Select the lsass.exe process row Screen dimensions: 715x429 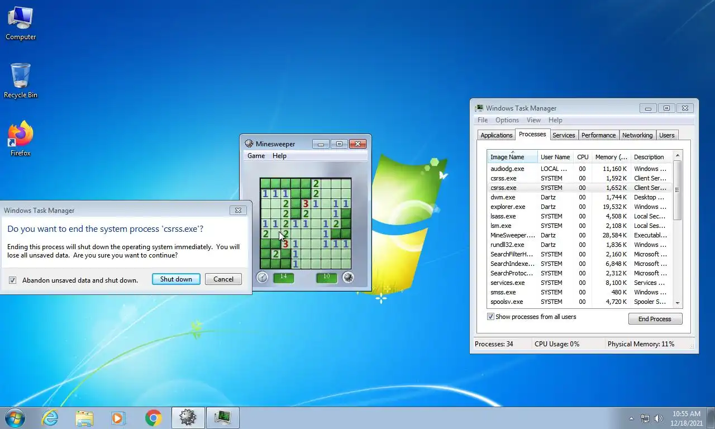tap(579, 216)
